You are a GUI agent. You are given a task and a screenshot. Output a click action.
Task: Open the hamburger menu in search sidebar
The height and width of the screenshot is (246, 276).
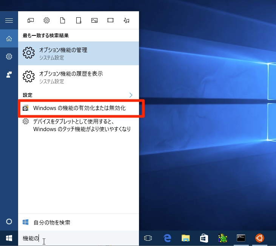tap(9, 21)
